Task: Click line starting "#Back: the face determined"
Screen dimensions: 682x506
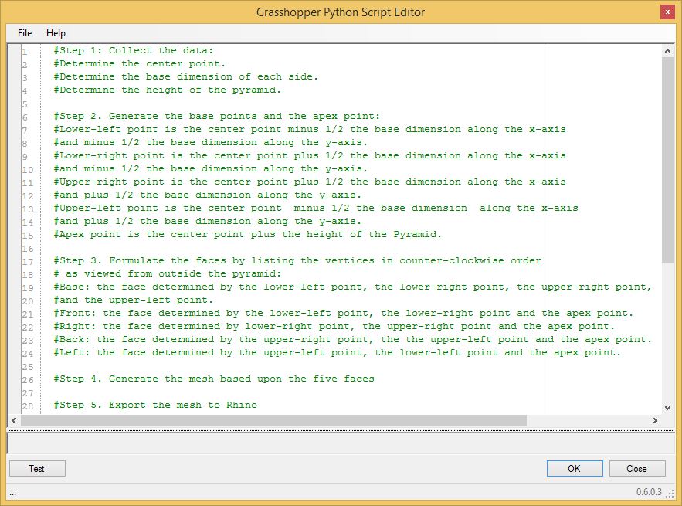Action: (x=353, y=339)
